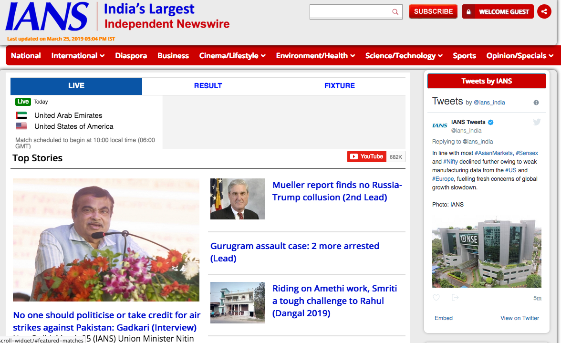561x343 pixels.
Task: Open the Mueller report headline
Action: (x=337, y=191)
